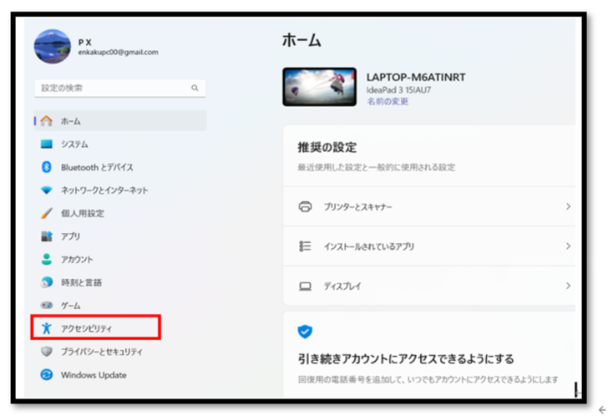Image resolution: width=613 pixels, height=416 pixels.
Task: Select アプリ in the sidebar
Action: tap(120, 236)
